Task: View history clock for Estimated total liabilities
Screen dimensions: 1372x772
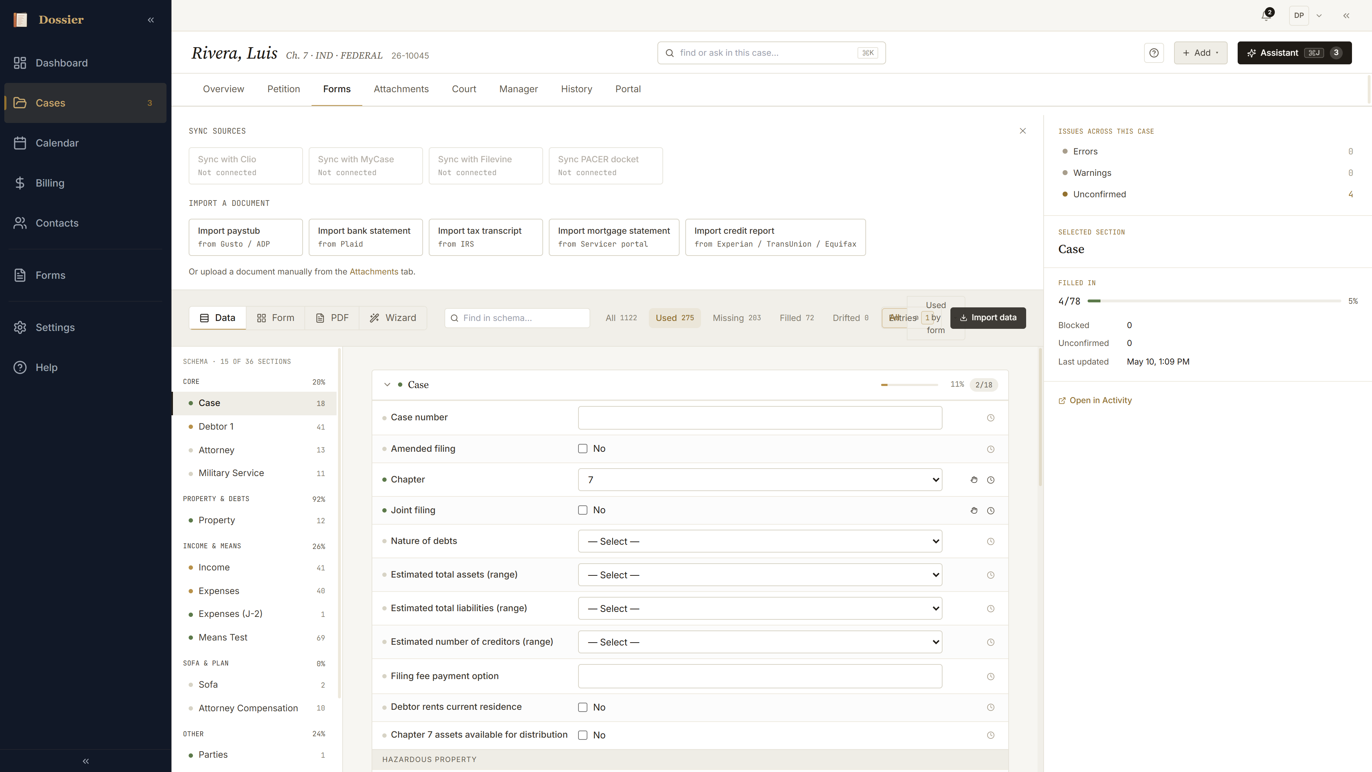Action: point(991,608)
